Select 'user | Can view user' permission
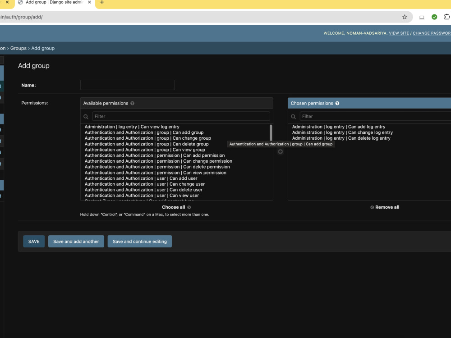Viewport: 451px width, 338px height. click(x=142, y=196)
